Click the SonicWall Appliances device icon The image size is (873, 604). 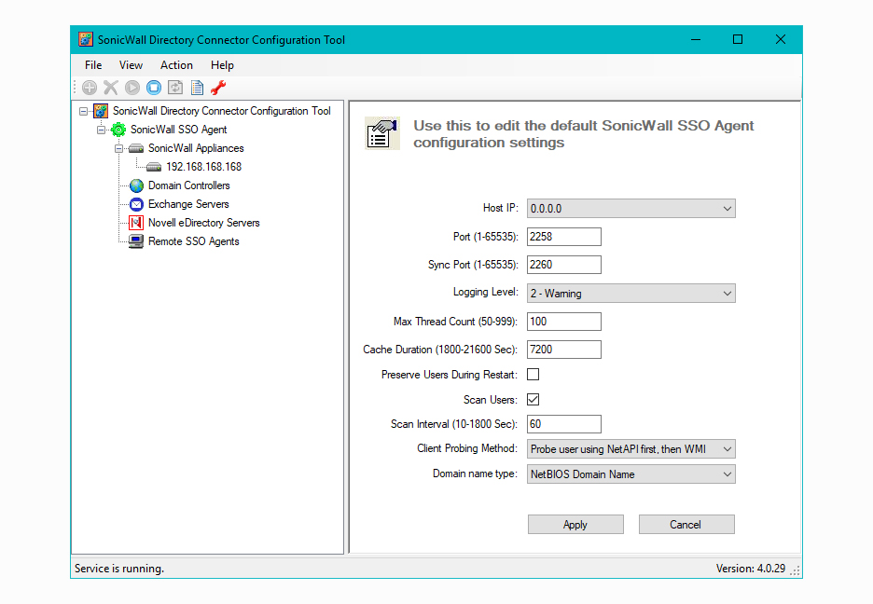(136, 148)
